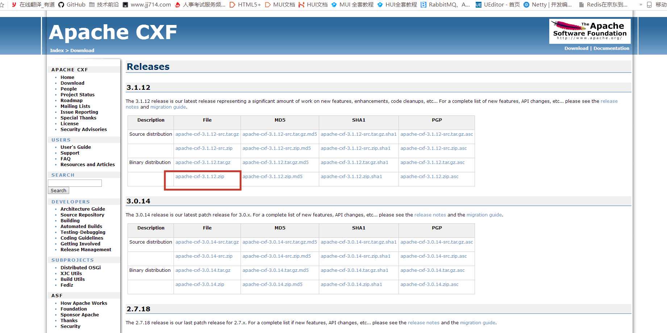
Task: Open apache-cxf-3.1.12-src.tar.gz.md5 link
Action: (x=280, y=134)
